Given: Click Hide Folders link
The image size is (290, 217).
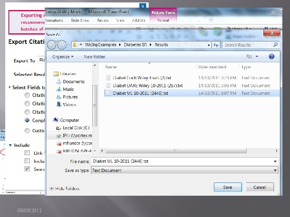Looking at the screenshot, I should click(67, 188).
